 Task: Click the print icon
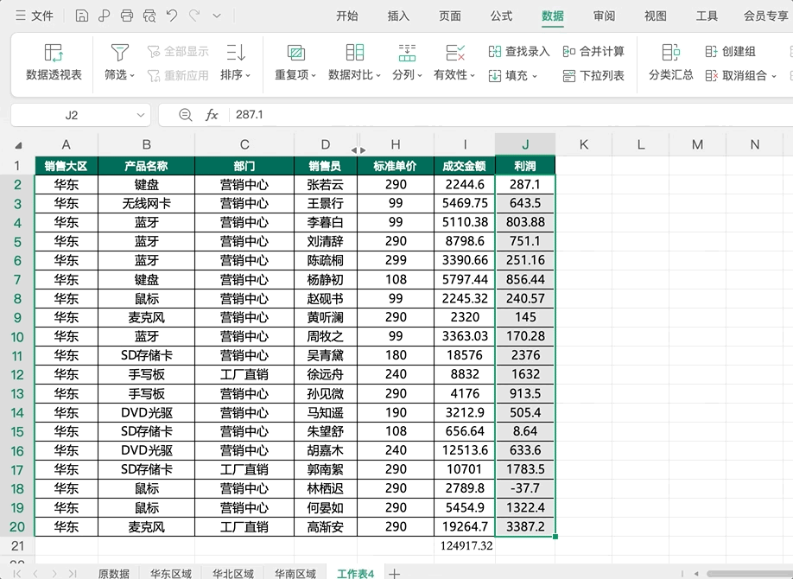[127, 16]
